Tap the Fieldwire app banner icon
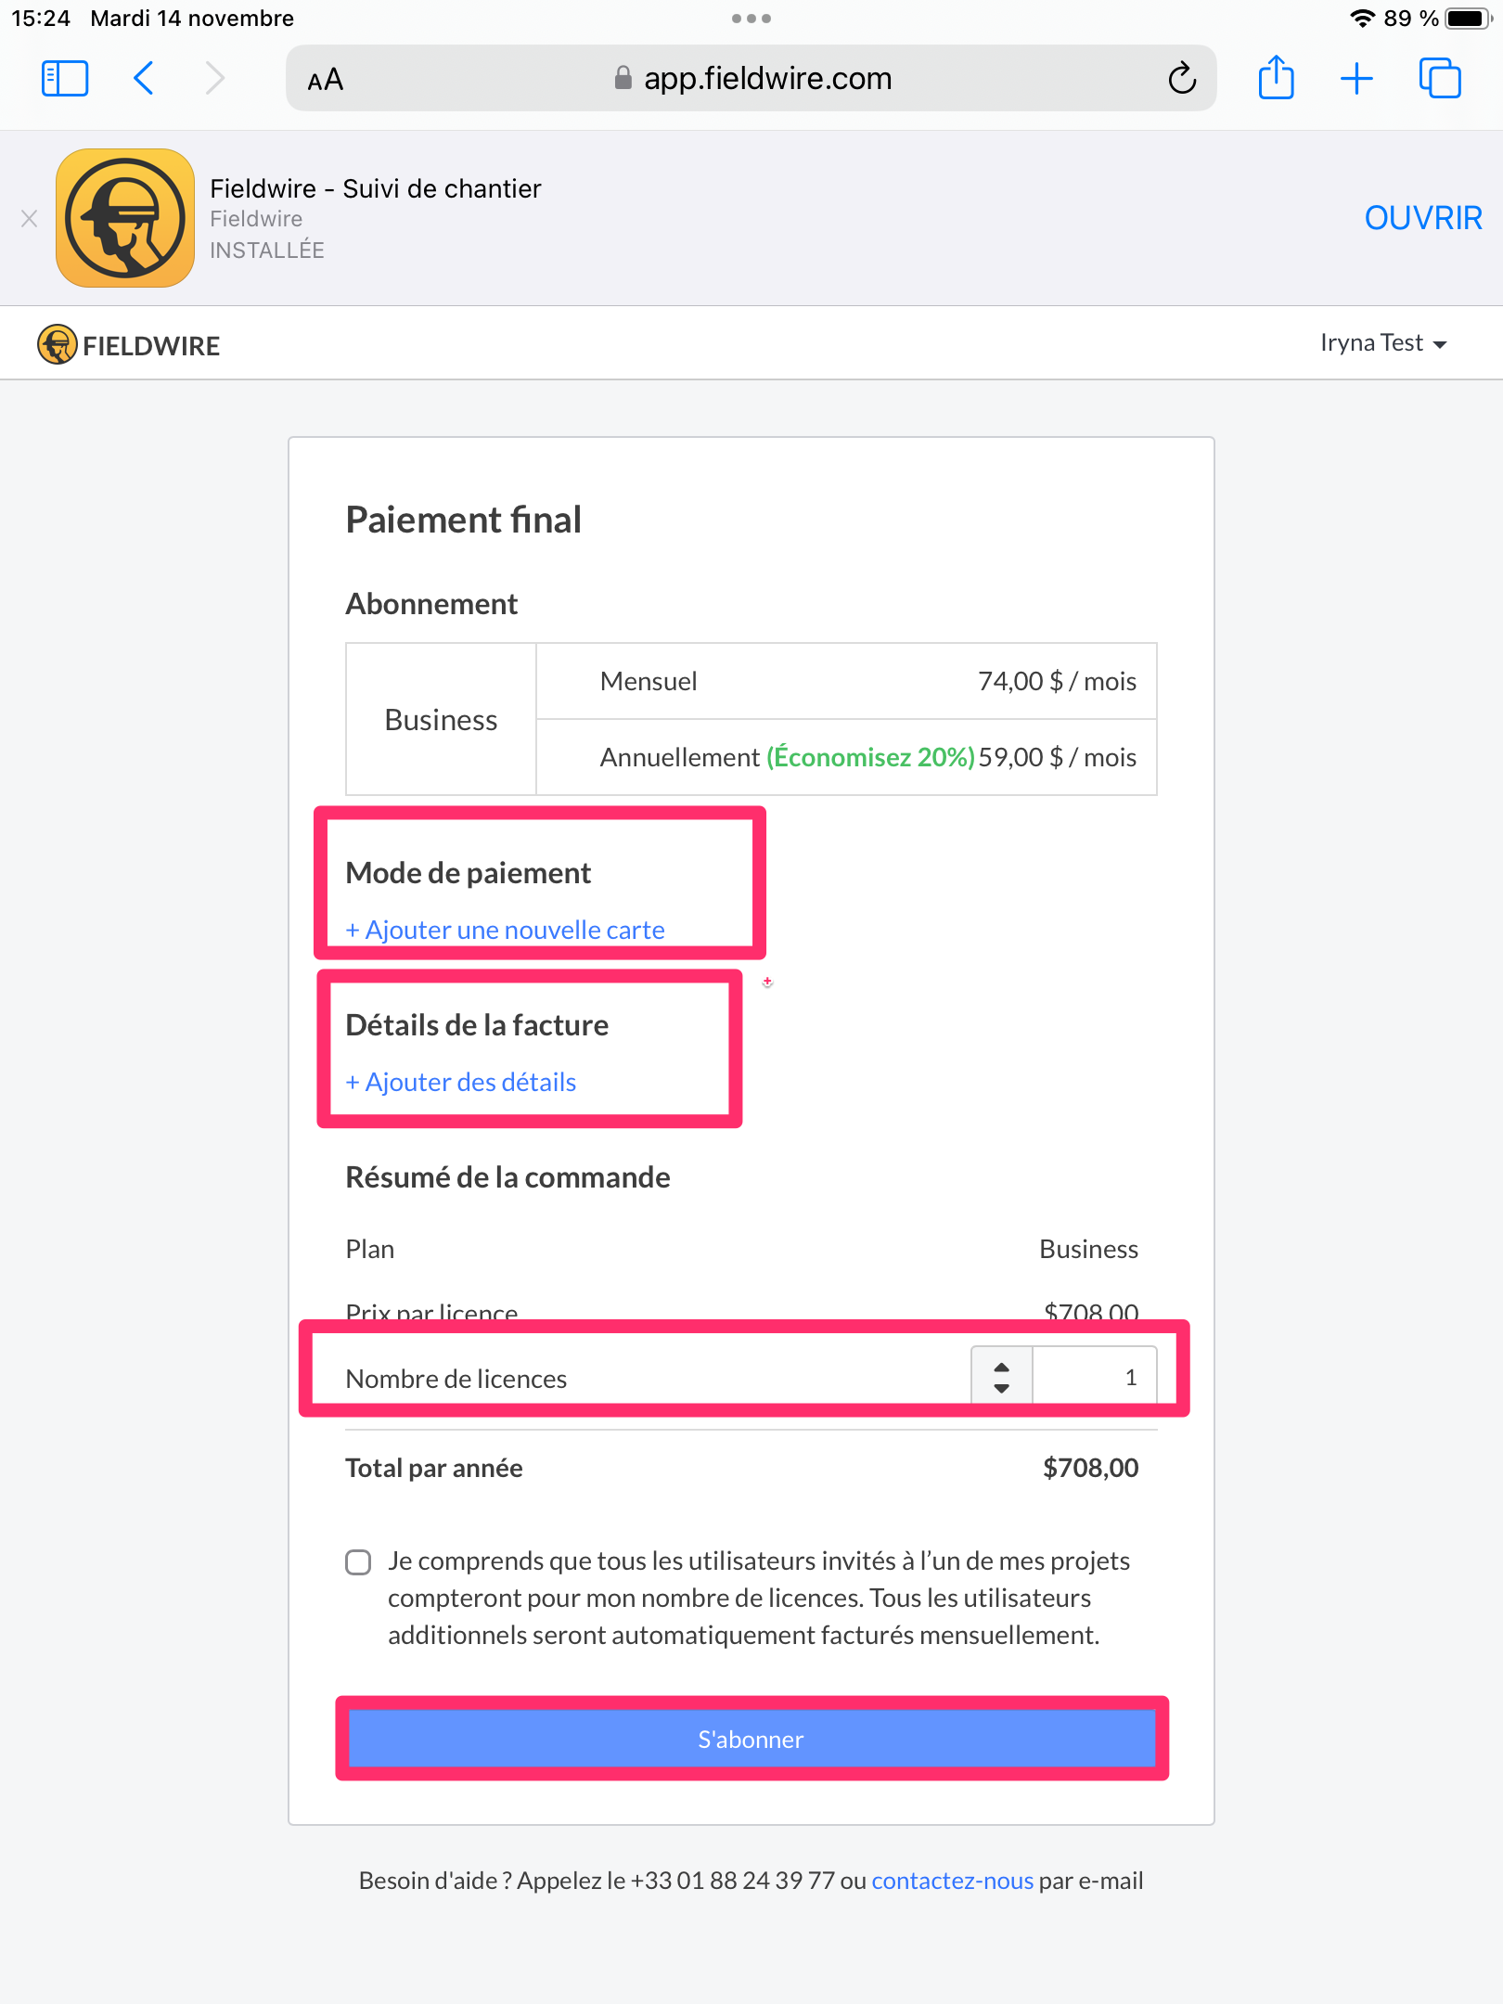 pos(125,218)
